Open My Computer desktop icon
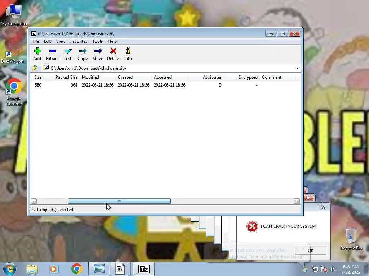 [14, 14]
